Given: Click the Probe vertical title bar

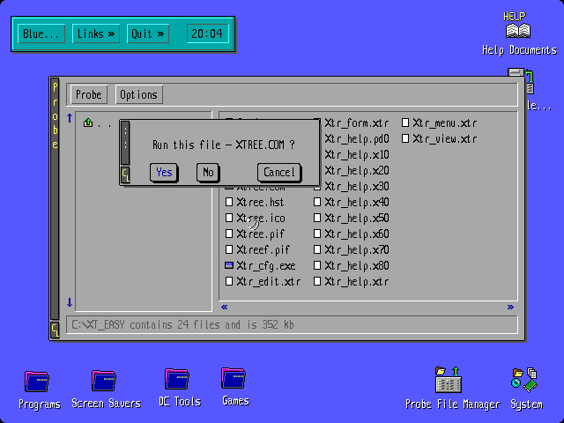Looking at the screenshot, I should click(x=55, y=198).
